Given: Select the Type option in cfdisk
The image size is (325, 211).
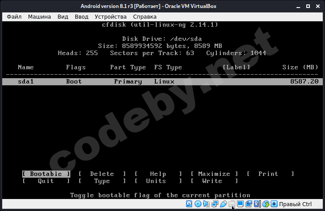Looking at the screenshot, I should pos(102,181).
